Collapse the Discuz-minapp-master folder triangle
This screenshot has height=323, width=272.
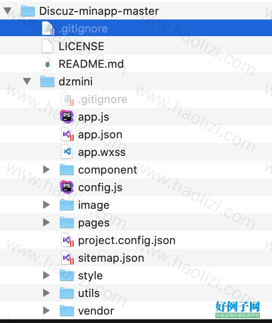pyautogui.click(x=7, y=11)
